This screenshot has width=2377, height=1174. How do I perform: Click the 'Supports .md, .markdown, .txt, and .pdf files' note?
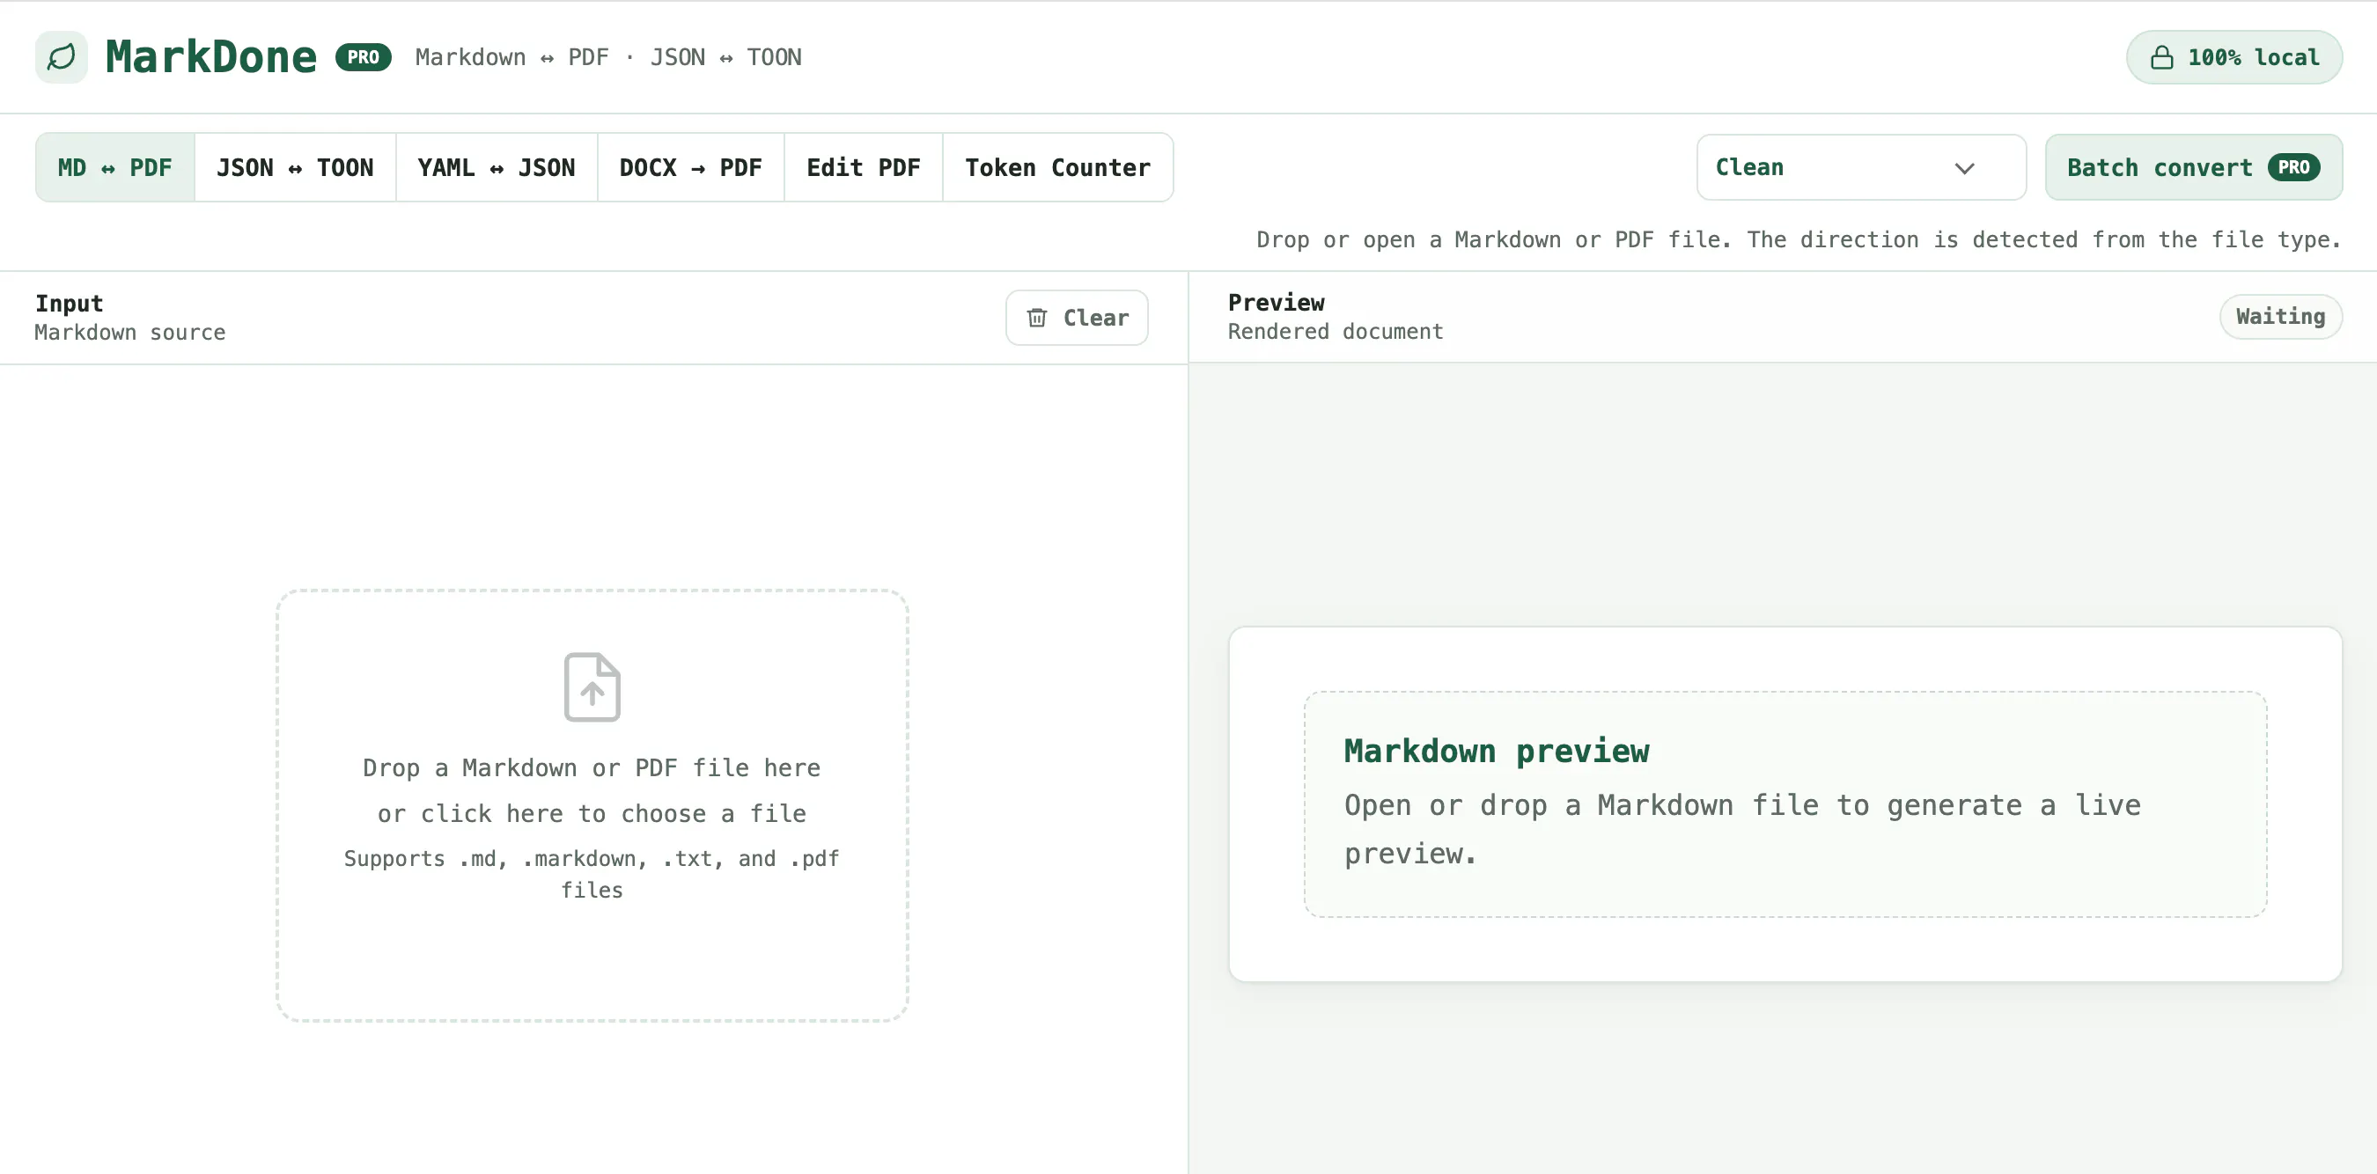coord(592,874)
